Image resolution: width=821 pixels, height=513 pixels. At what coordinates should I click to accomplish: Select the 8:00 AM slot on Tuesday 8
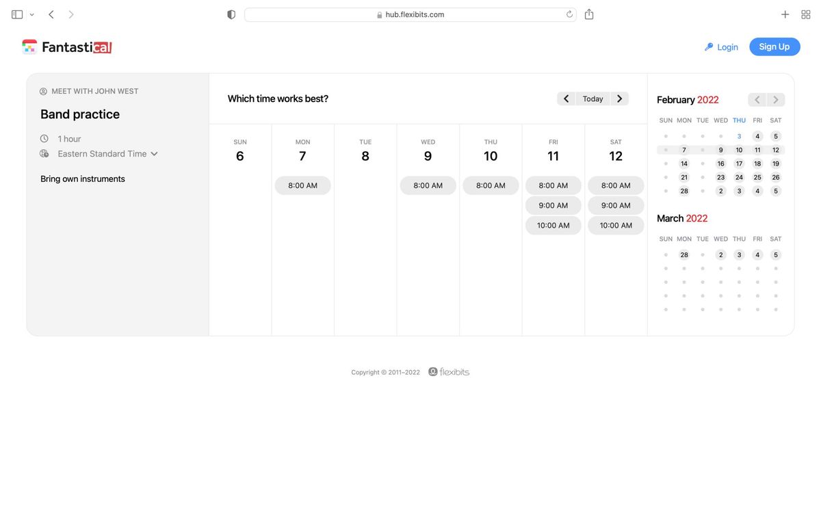pos(365,185)
